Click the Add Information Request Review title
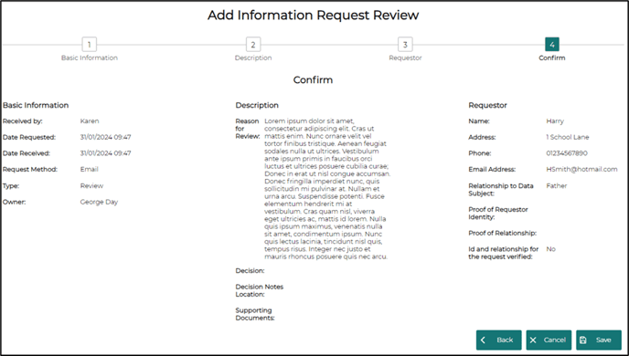 click(x=313, y=16)
